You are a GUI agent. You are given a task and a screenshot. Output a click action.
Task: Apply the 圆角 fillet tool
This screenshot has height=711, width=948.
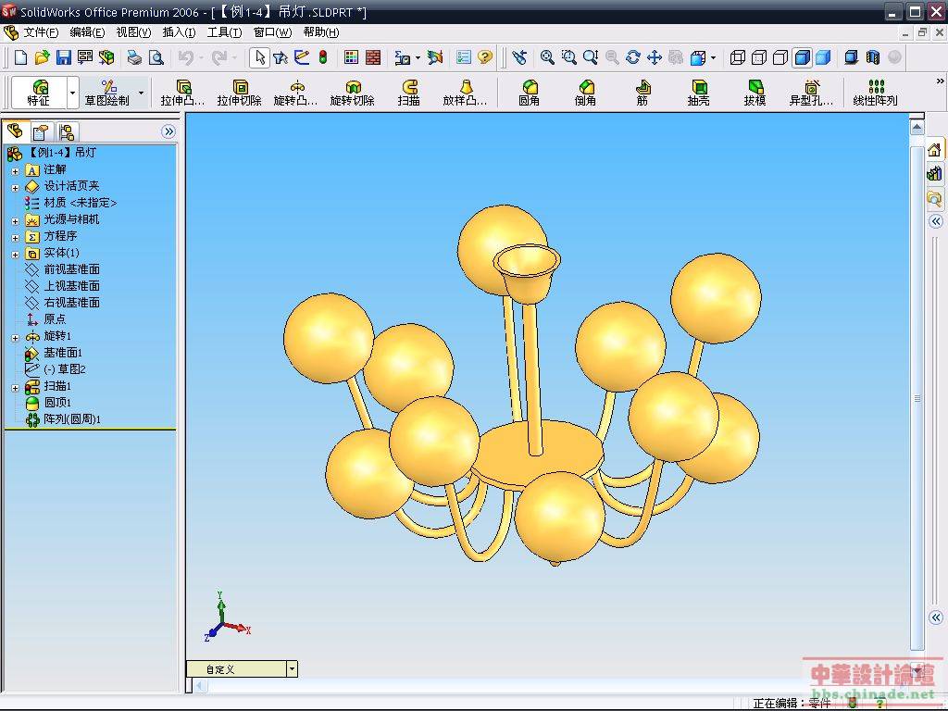[529, 93]
